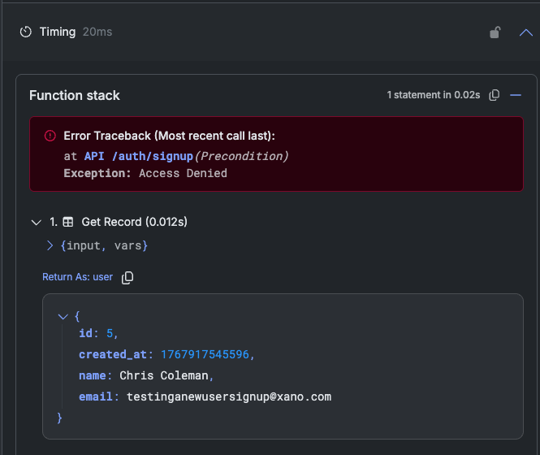This screenshot has height=455, width=540.
Task: Click the Return As: user link
Action: tap(77, 277)
